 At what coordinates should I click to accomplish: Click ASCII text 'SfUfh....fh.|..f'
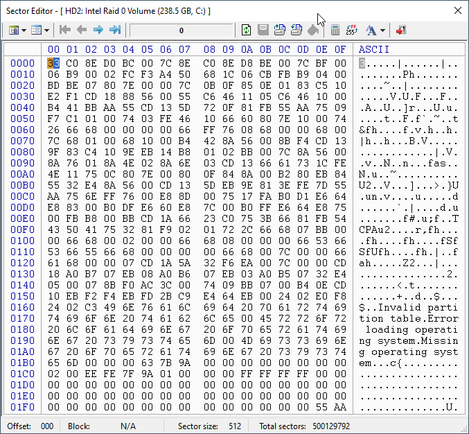coord(409,252)
